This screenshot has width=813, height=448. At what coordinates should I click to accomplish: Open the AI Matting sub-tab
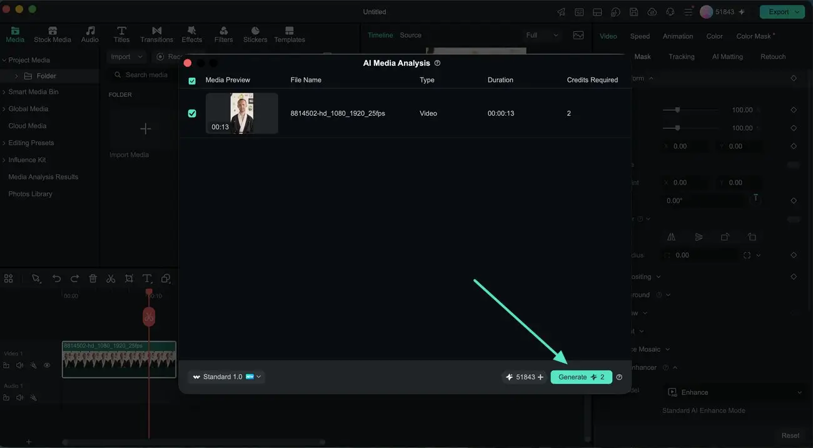point(727,57)
